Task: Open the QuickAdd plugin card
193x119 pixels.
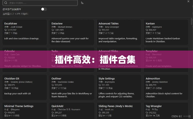Action: pyautogui.click(x=72, y=111)
